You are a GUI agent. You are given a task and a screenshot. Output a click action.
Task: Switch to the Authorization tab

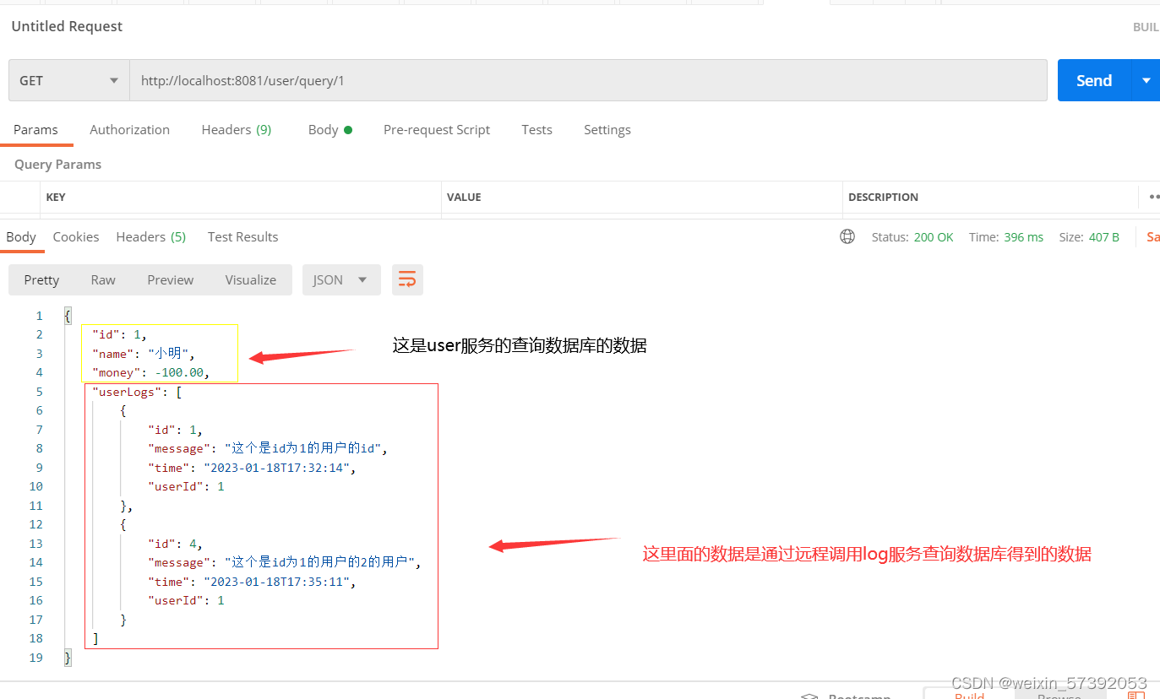click(x=129, y=129)
